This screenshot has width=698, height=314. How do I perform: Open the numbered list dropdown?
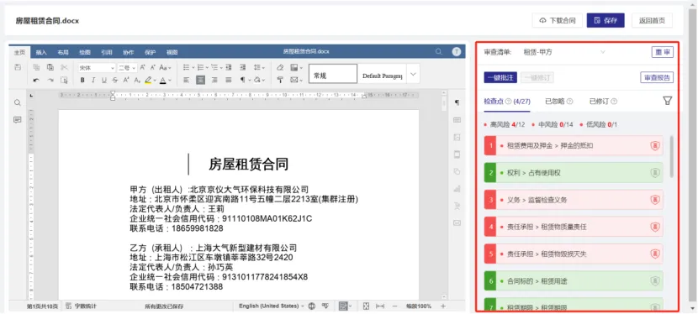pyautogui.click(x=203, y=67)
